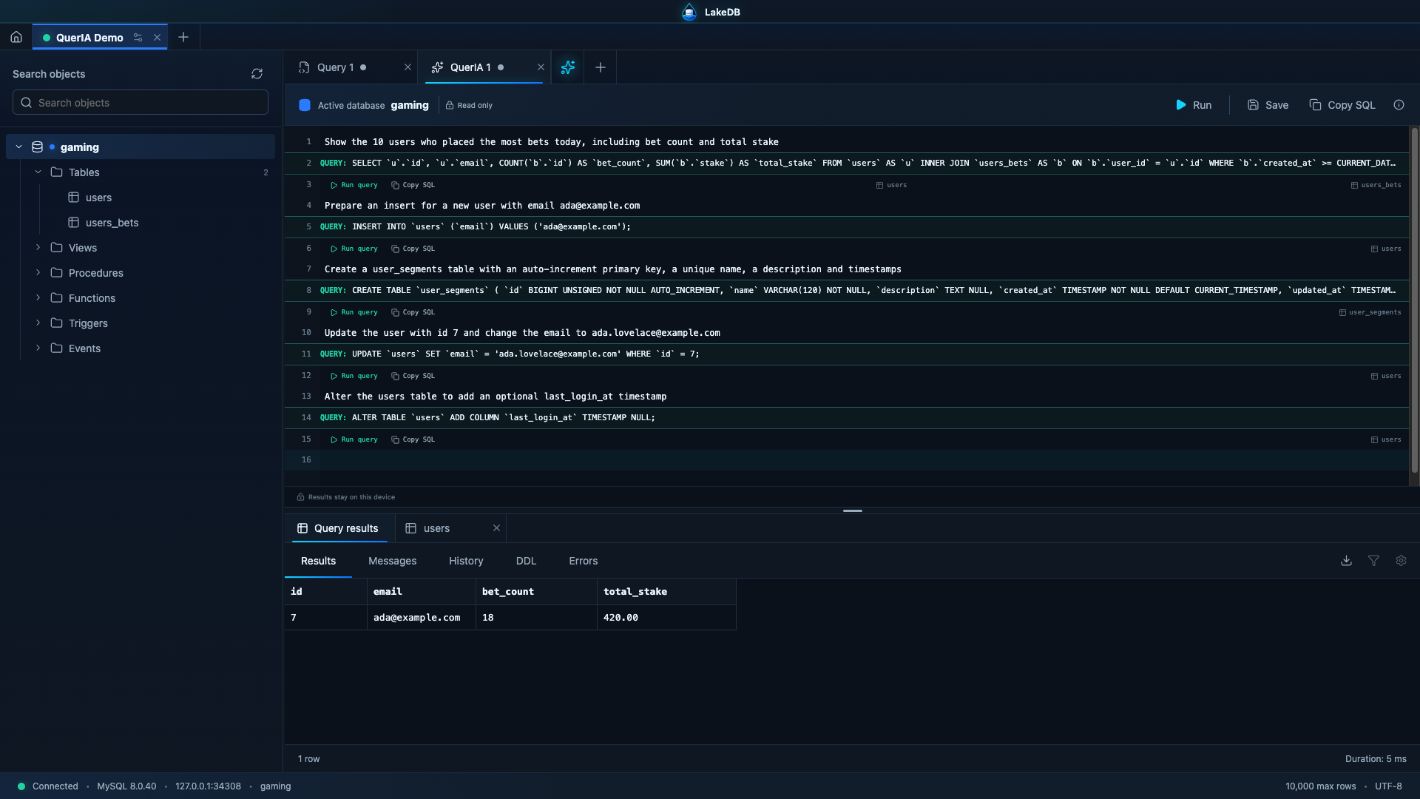Click the editor vertical scrollbar
This screenshot has height=799, width=1420.
(1414, 300)
